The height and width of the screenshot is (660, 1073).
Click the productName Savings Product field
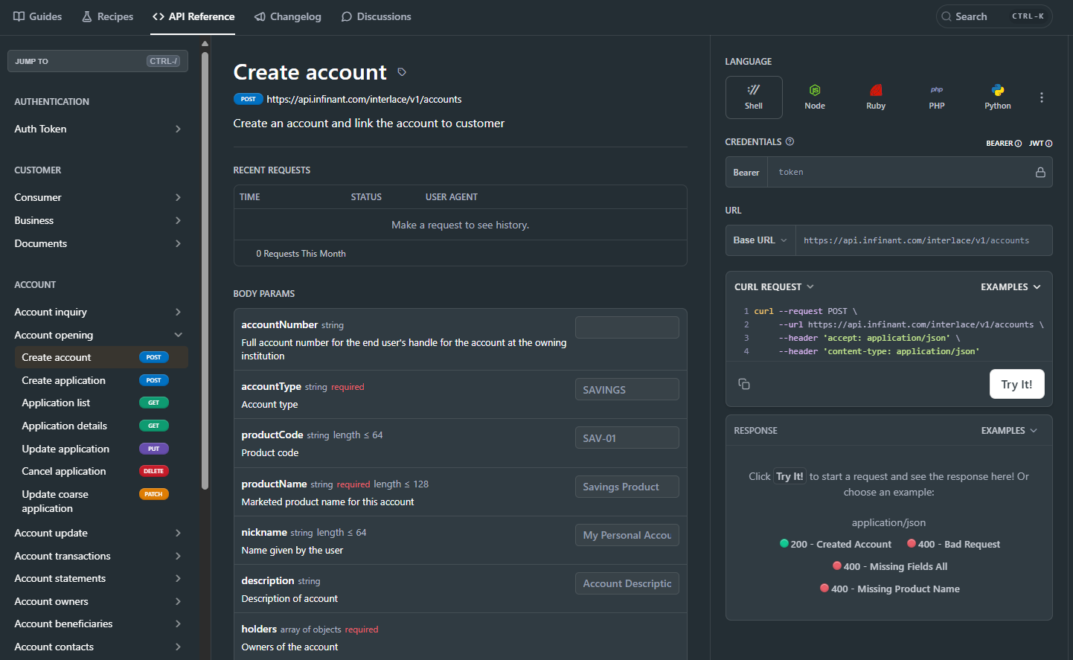[627, 487]
